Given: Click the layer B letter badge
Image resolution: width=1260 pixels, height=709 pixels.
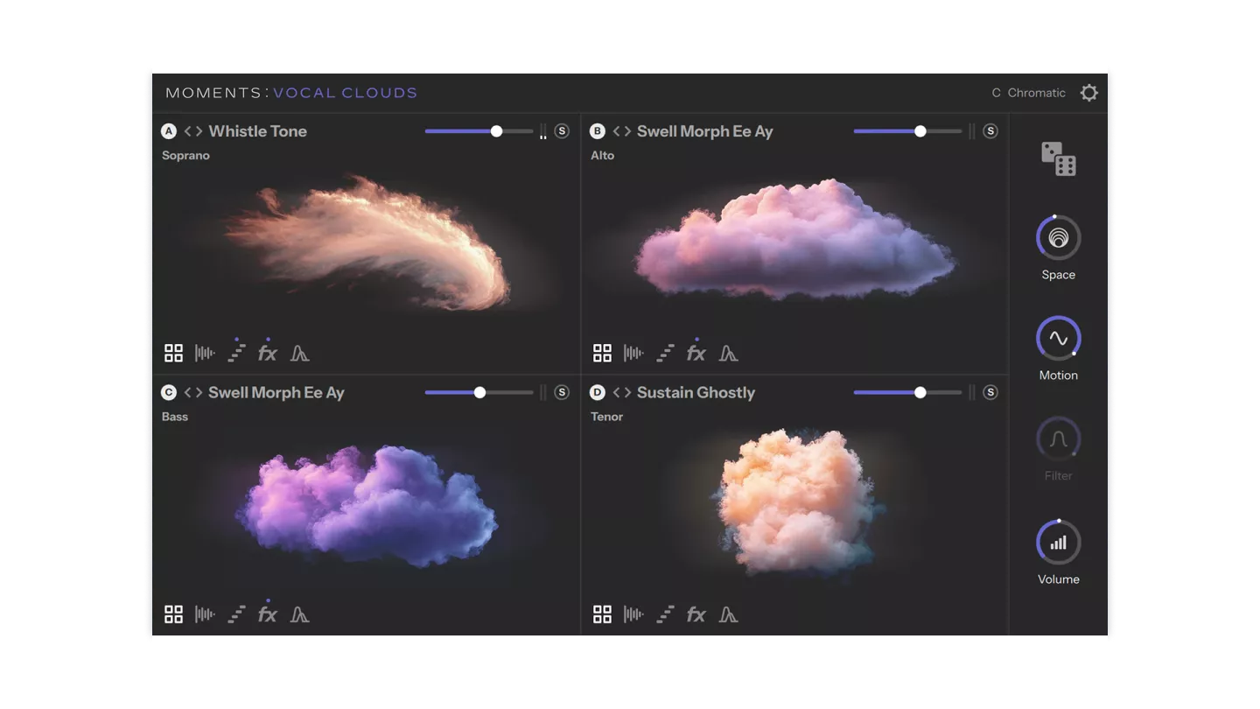Looking at the screenshot, I should pos(598,131).
